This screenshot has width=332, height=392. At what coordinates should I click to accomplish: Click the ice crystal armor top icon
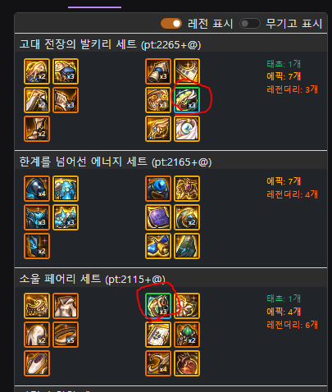click(66, 189)
